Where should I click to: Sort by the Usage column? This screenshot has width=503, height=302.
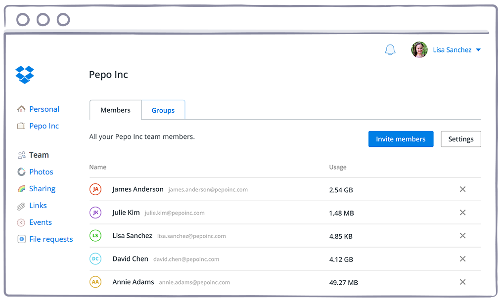(338, 167)
